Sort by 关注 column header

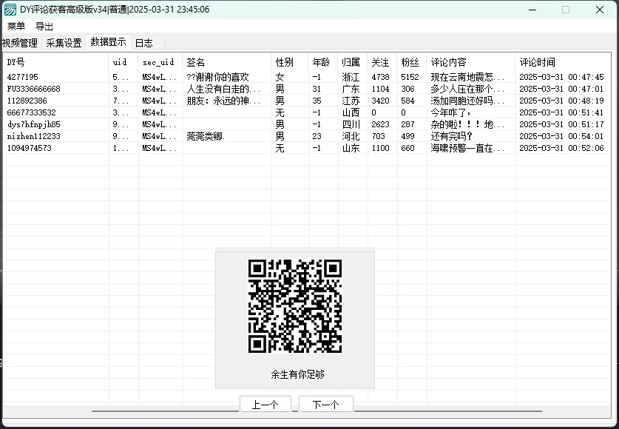point(382,62)
